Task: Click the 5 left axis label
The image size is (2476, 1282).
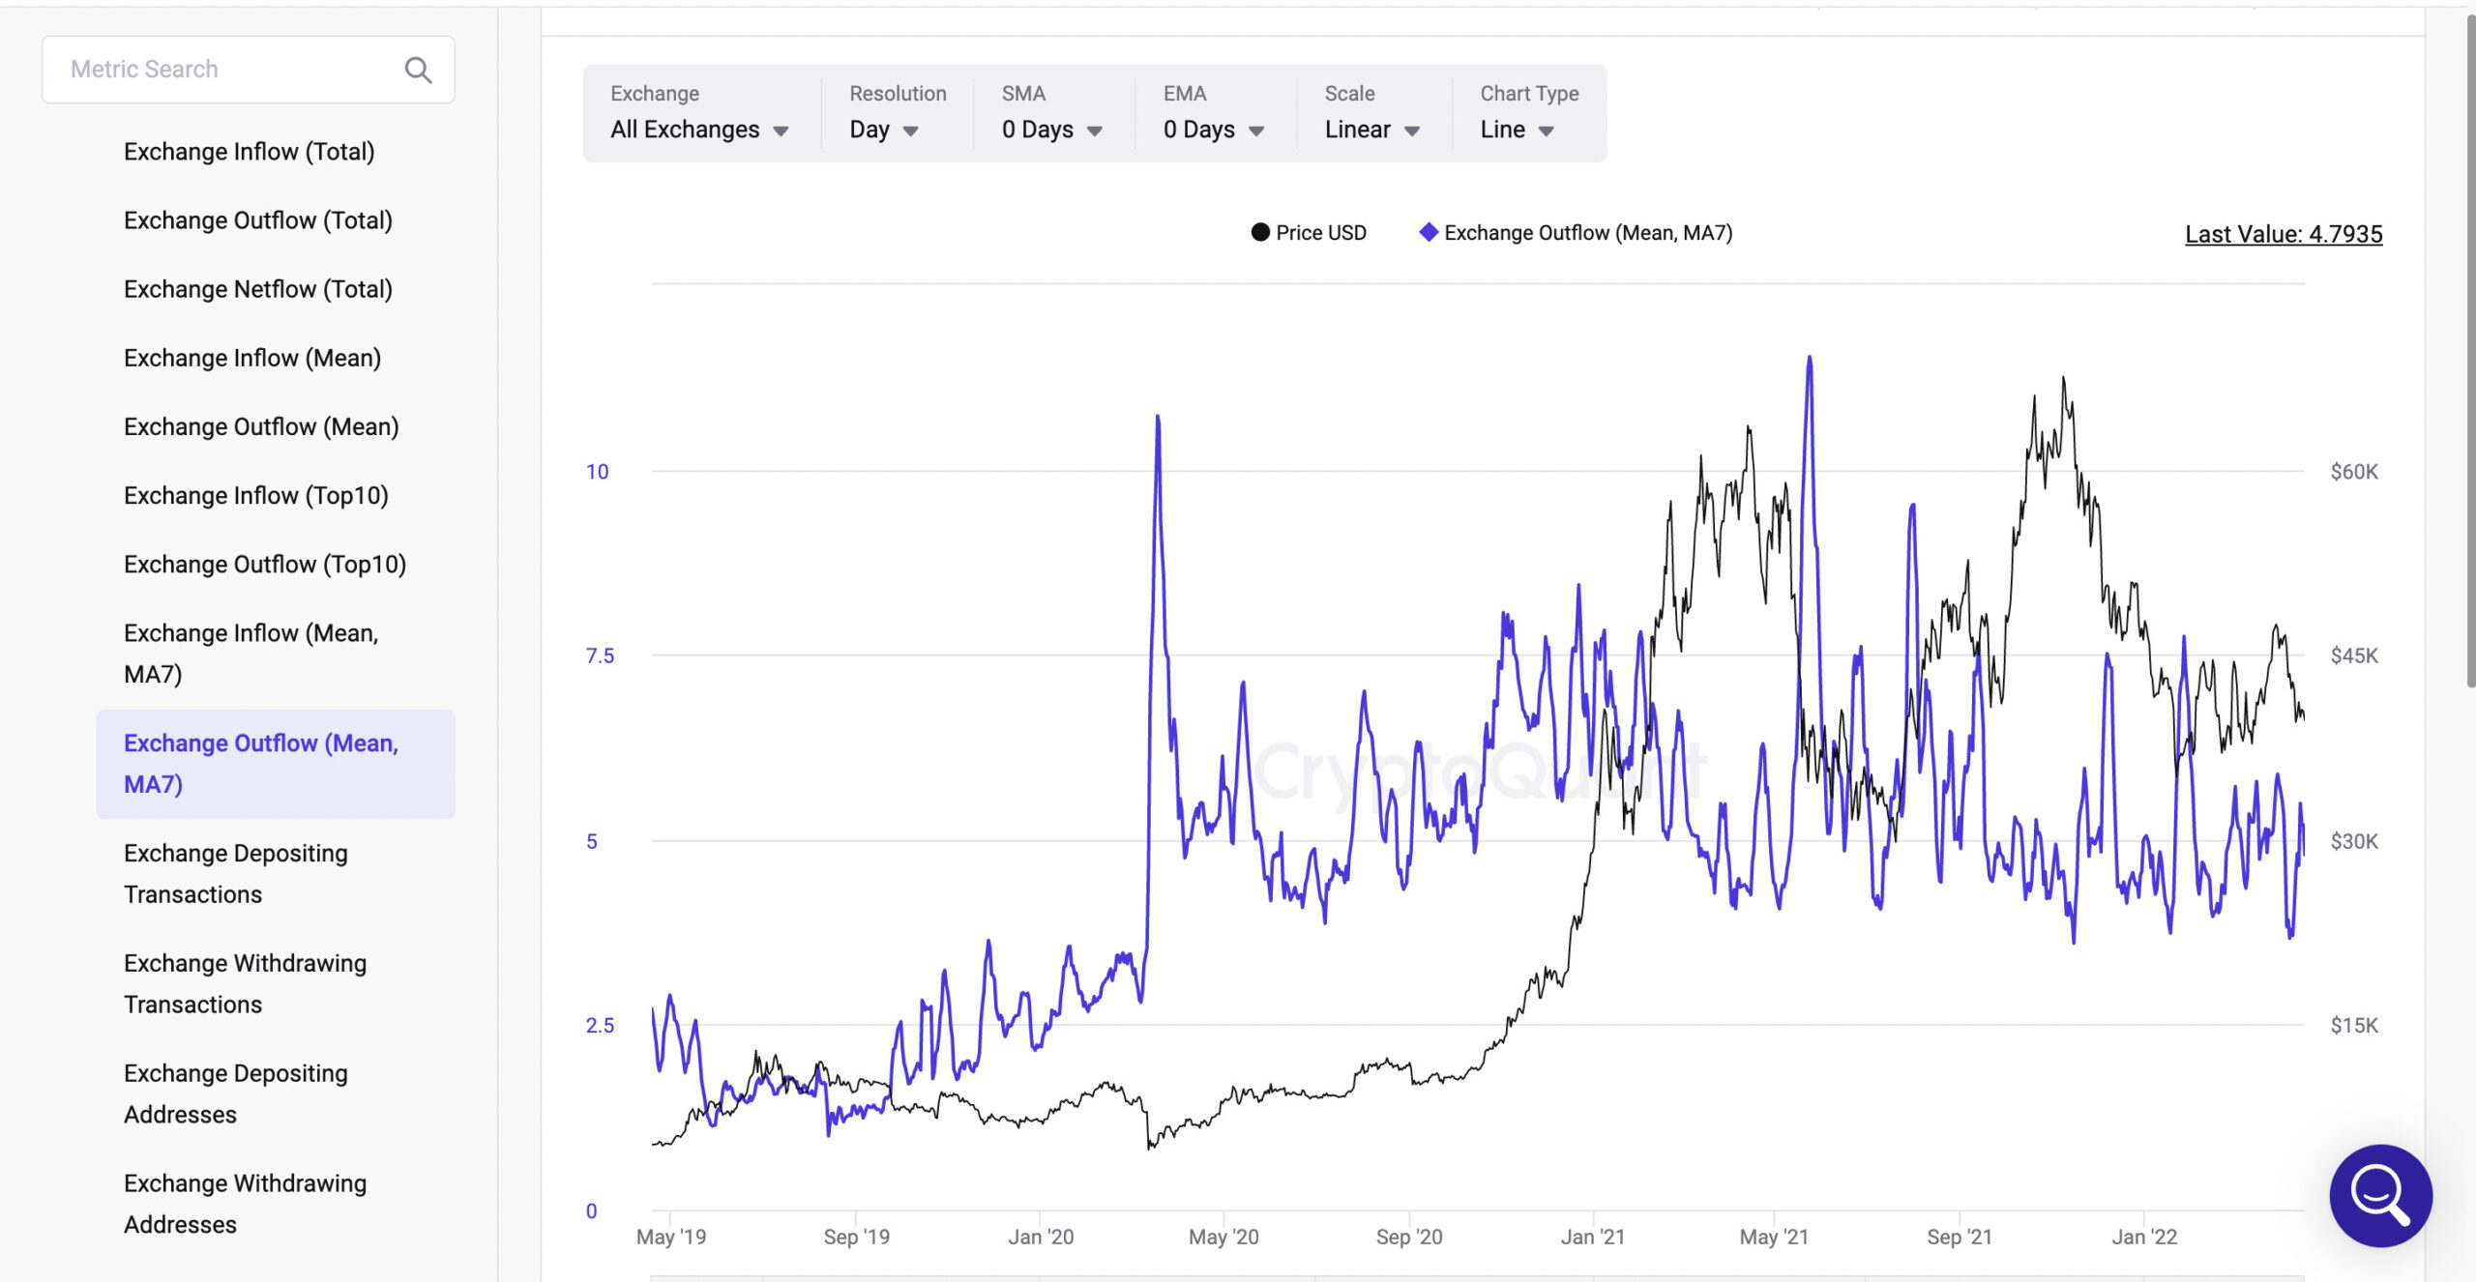Action: pyautogui.click(x=591, y=841)
